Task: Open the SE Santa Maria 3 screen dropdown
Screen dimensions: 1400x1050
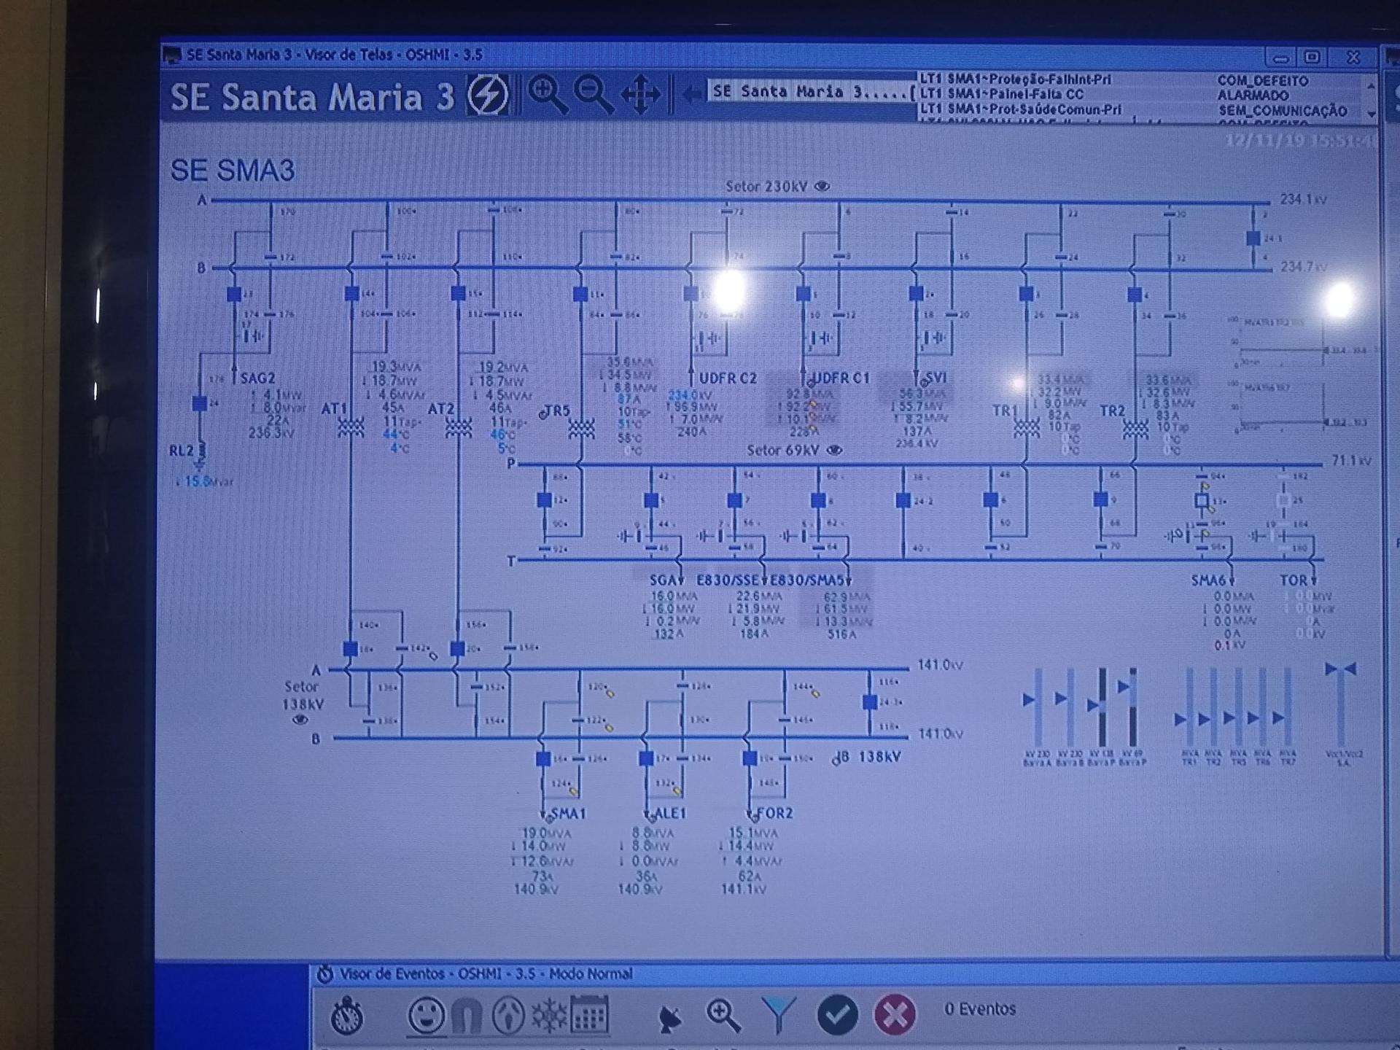Action: [x=811, y=92]
